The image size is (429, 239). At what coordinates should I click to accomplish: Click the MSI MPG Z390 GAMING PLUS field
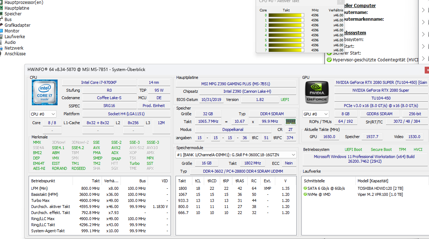(x=236, y=84)
